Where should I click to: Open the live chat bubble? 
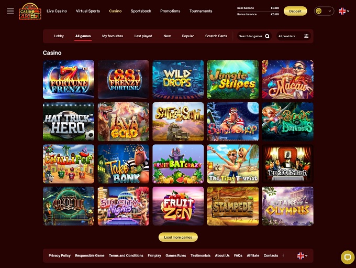[348, 258]
